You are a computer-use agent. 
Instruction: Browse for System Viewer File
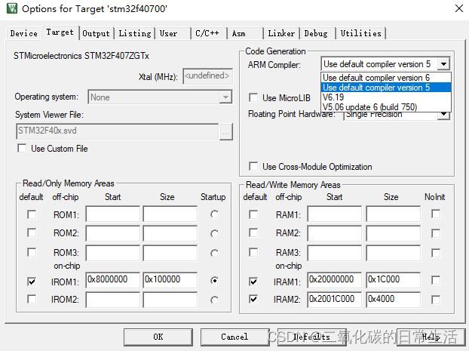[225, 132]
